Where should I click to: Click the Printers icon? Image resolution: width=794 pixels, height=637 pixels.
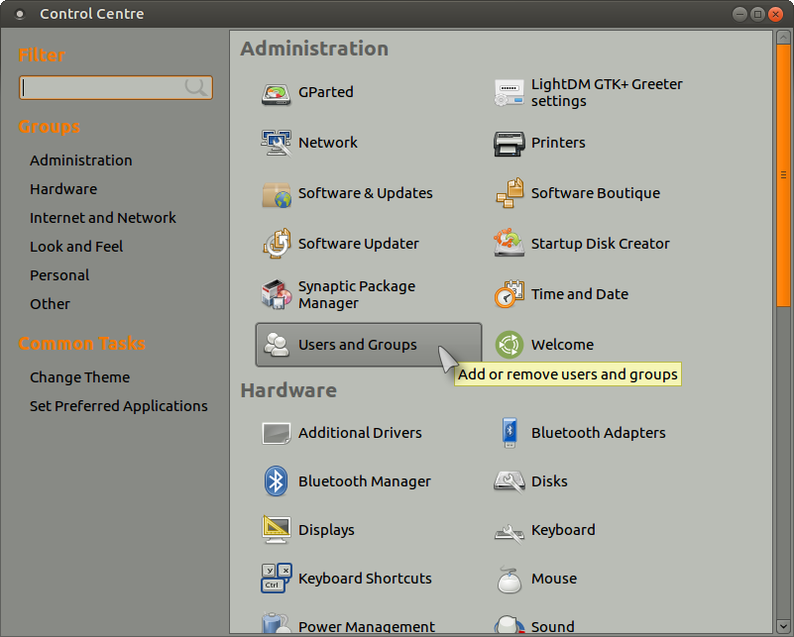point(509,144)
